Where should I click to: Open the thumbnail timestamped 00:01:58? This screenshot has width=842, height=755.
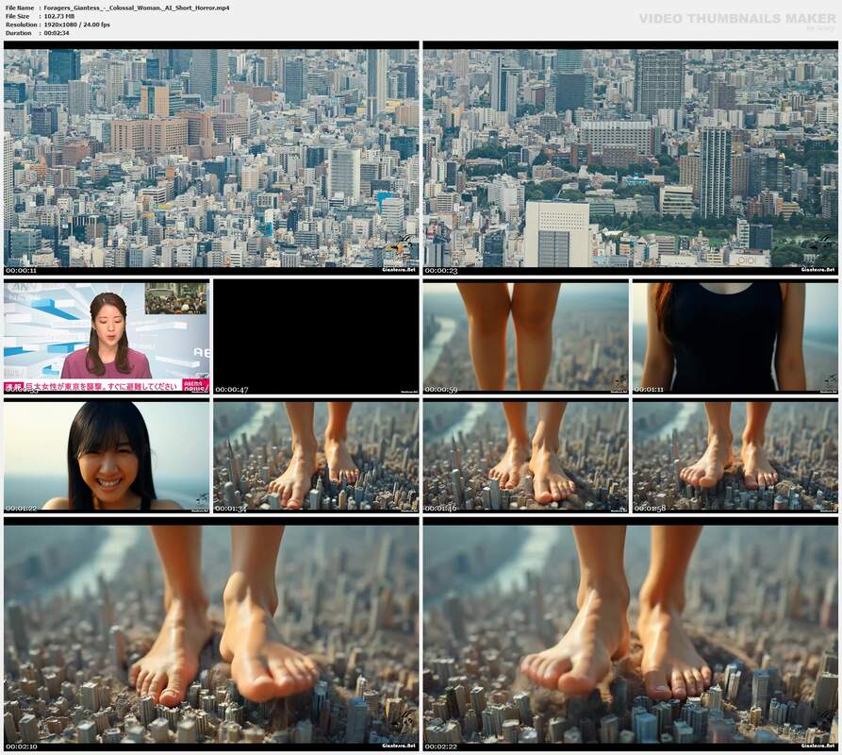735,456
